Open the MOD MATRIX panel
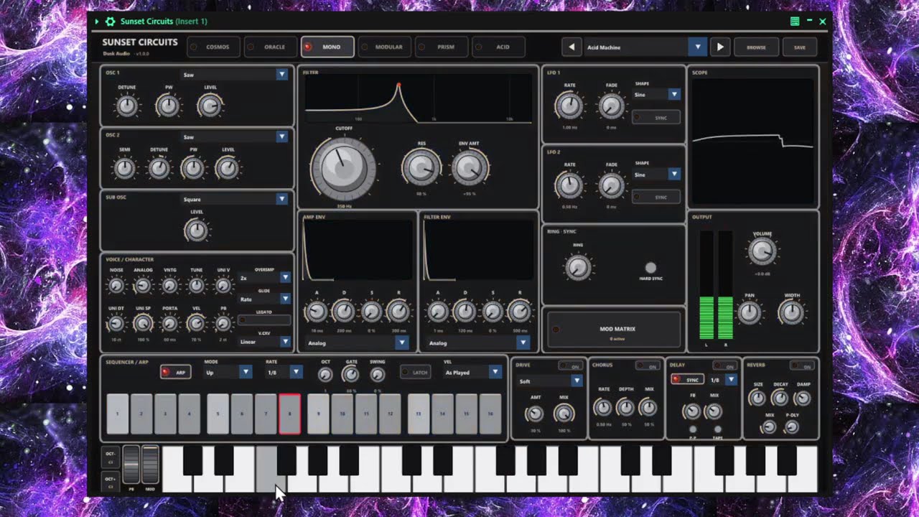The image size is (919, 517). coord(614,330)
